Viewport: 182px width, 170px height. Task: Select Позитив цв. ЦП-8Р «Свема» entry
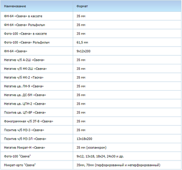tap(25, 112)
